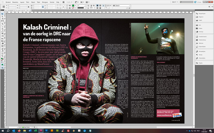Toggle the view mode button in toolbox
Image resolution: width=214 pixels, height=133 pixels.
pos(2,68)
